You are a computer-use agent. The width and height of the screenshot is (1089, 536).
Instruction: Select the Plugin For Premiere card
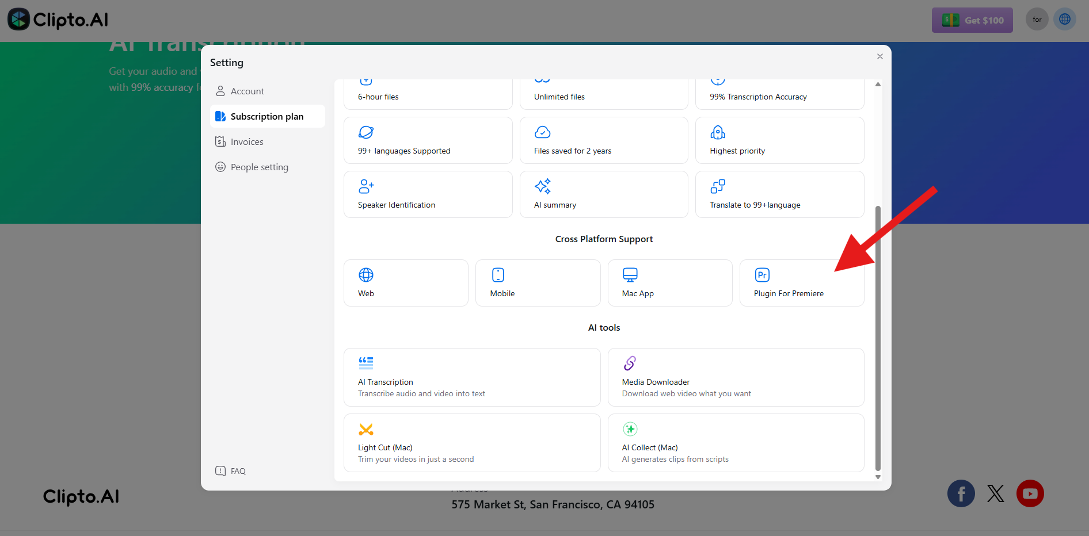[x=802, y=283]
